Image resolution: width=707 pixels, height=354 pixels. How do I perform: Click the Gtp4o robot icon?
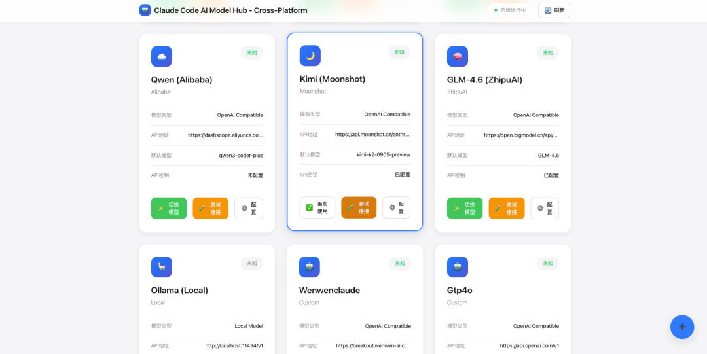coord(458,267)
